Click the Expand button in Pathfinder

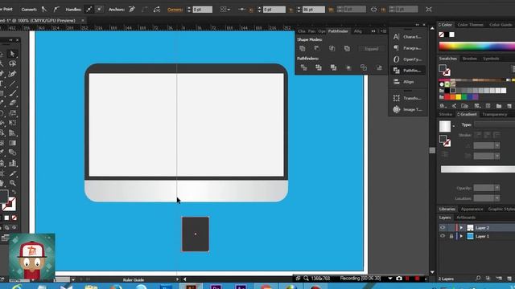click(372, 48)
